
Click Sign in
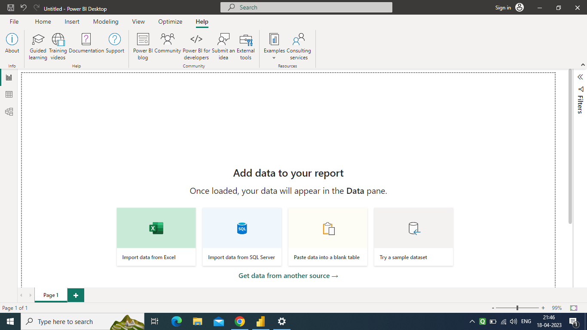tap(503, 8)
